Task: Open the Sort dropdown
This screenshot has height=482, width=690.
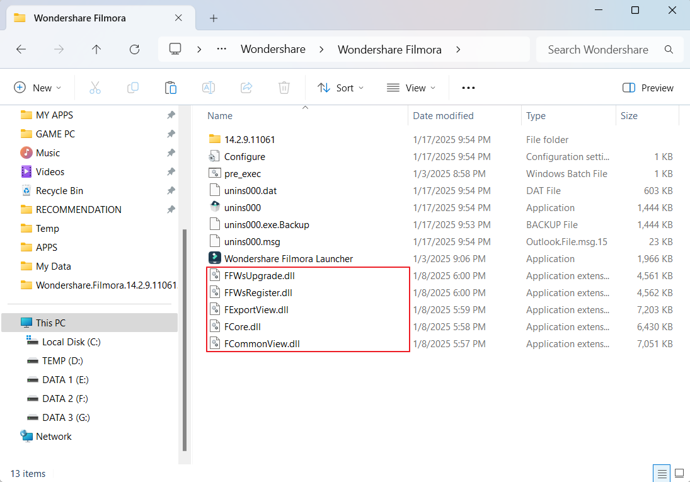Action: pos(340,88)
